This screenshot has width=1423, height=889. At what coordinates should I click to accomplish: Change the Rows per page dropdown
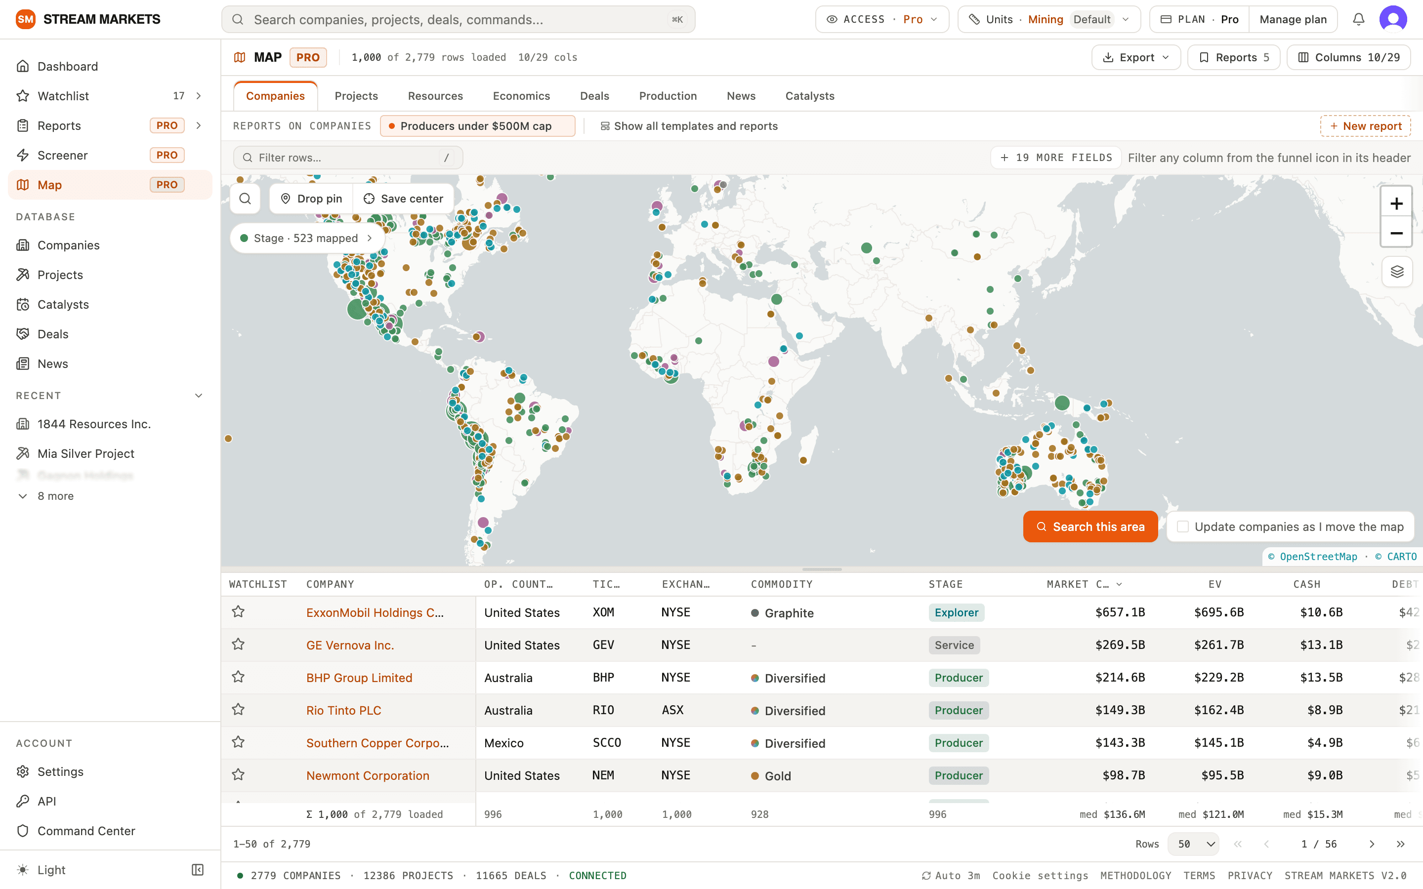[1193, 844]
